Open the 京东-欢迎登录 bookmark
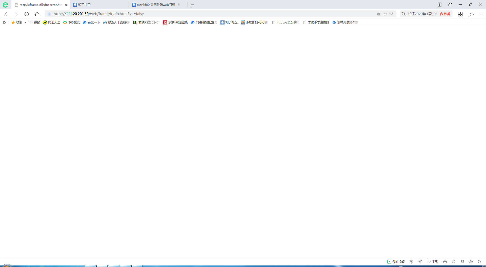The height and width of the screenshot is (267, 486). 176,22
